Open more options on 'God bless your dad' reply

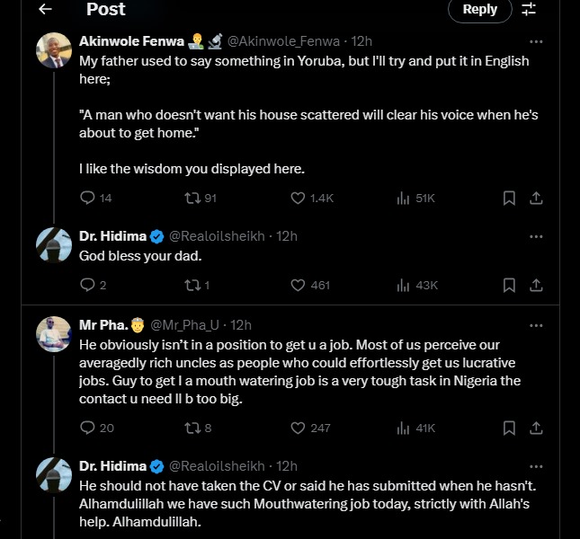pyautogui.click(x=536, y=236)
